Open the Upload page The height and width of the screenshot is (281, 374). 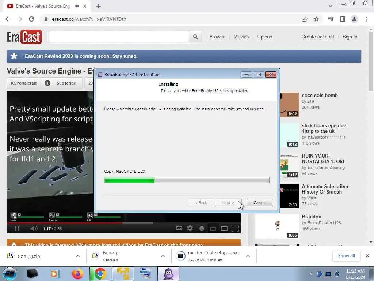pyautogui.click(x=265, y=37)
